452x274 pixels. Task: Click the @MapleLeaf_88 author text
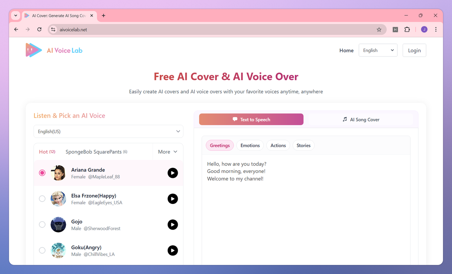tap(104, 177)
